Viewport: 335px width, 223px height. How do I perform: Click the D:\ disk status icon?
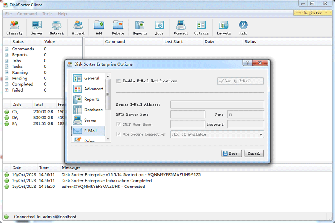point(7,118)
